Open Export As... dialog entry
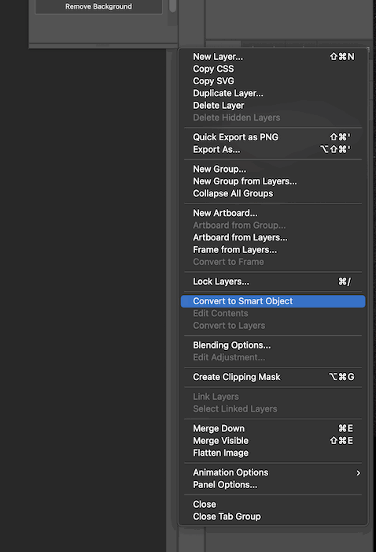This screenshot has width=376, height=552. pos(273,150)
